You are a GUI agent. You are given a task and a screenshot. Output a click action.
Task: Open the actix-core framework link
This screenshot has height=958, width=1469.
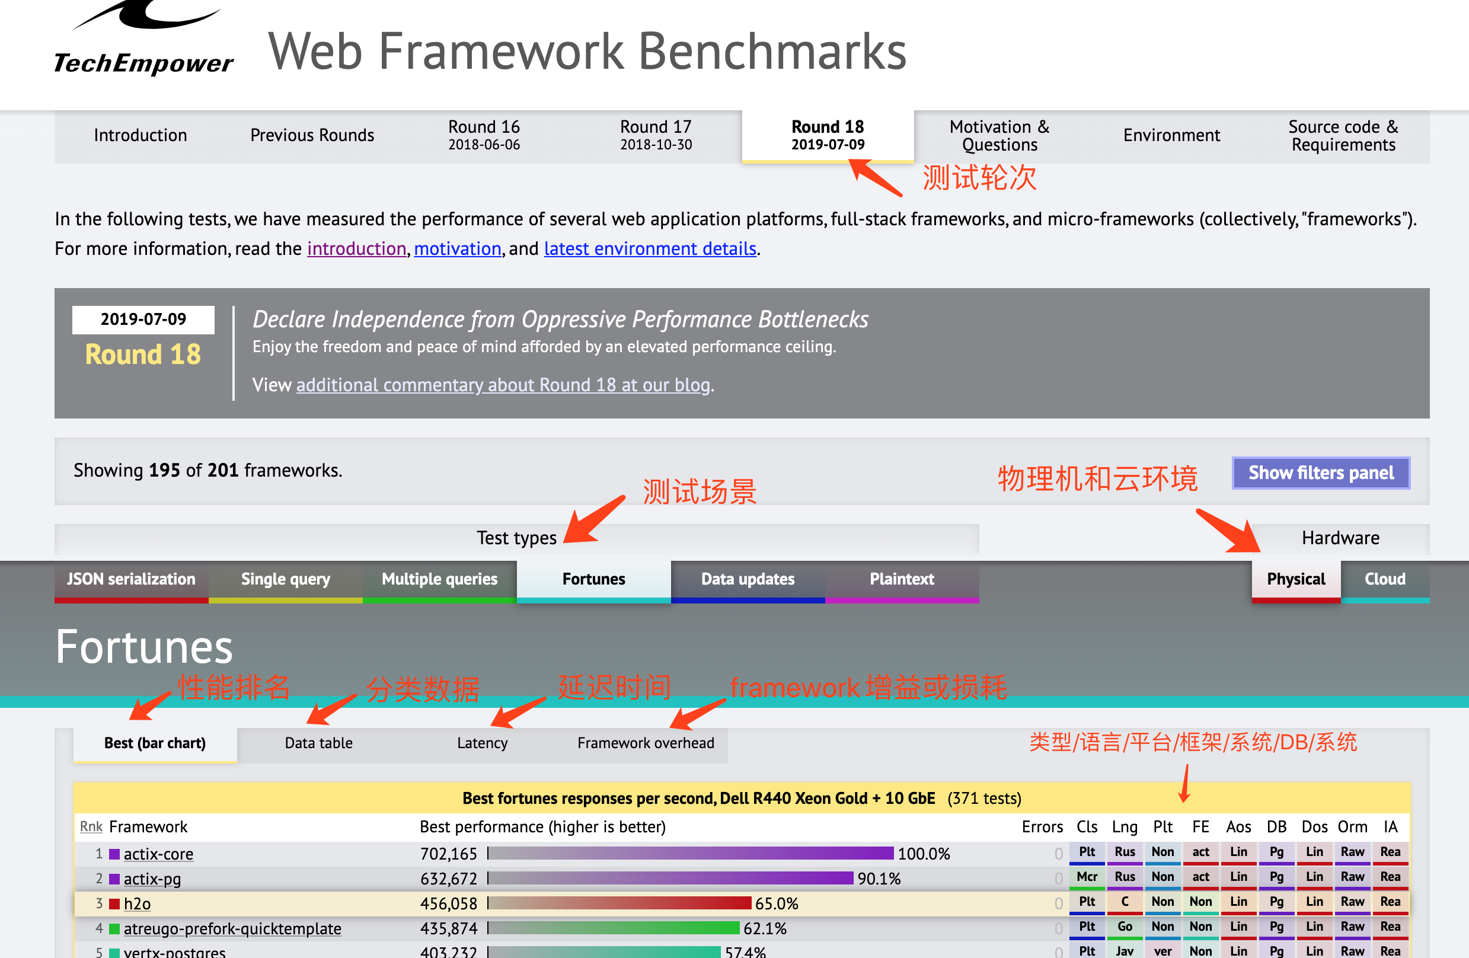pyautogui.click(x=158, y=854)
